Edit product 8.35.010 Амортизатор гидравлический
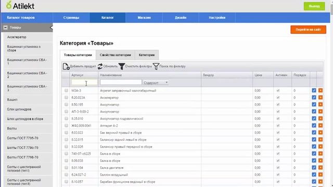 tap(314, 118)
